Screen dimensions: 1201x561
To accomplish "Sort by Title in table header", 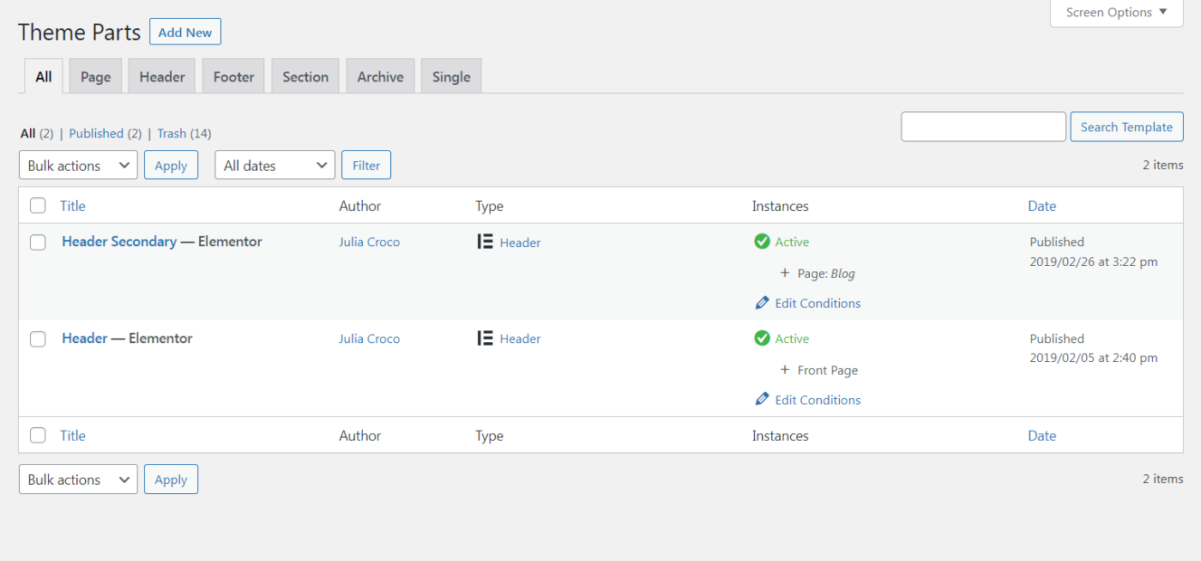I will [x=73, y=206].
